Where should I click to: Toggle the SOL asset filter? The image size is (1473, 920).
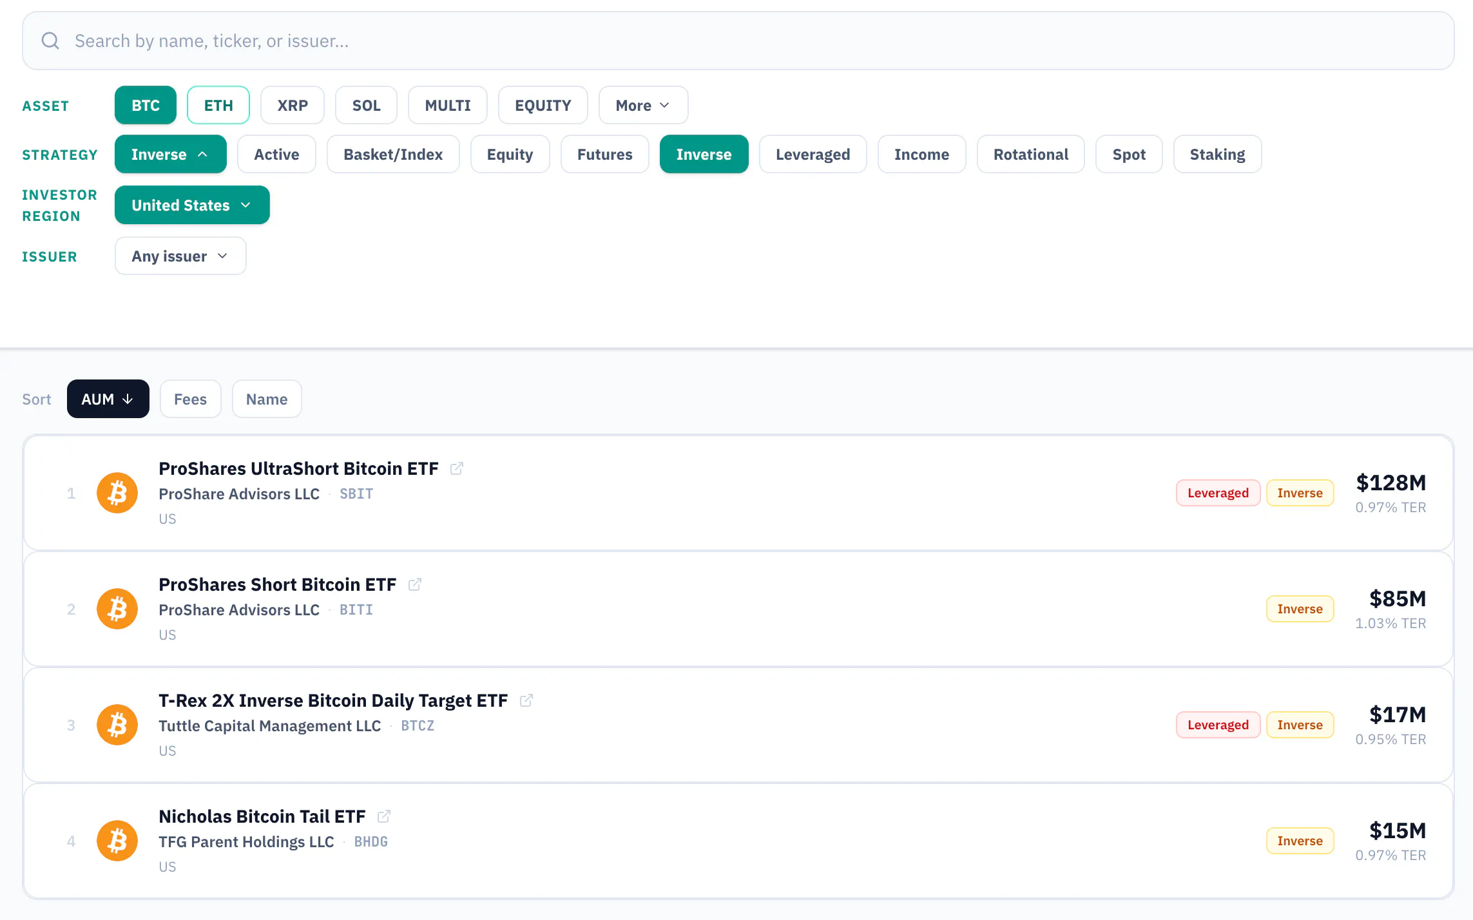(x=366, y=105)
